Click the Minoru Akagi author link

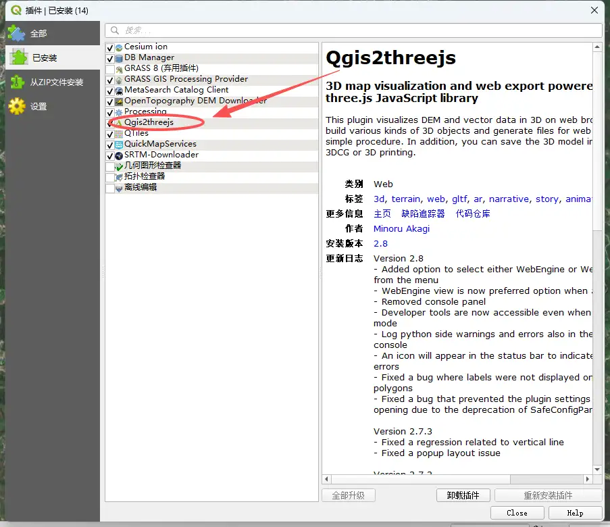(x=401, y=228)
